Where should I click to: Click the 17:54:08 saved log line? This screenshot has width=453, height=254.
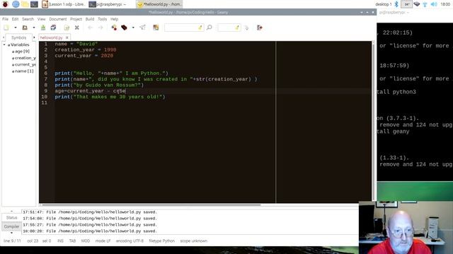(90, 218)
